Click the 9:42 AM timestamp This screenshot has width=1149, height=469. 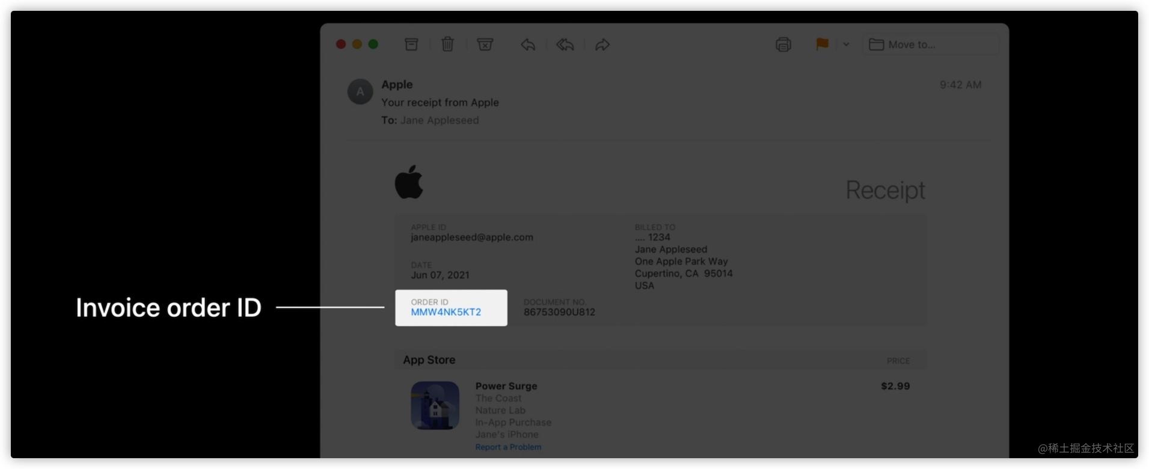tap(960, 85)
